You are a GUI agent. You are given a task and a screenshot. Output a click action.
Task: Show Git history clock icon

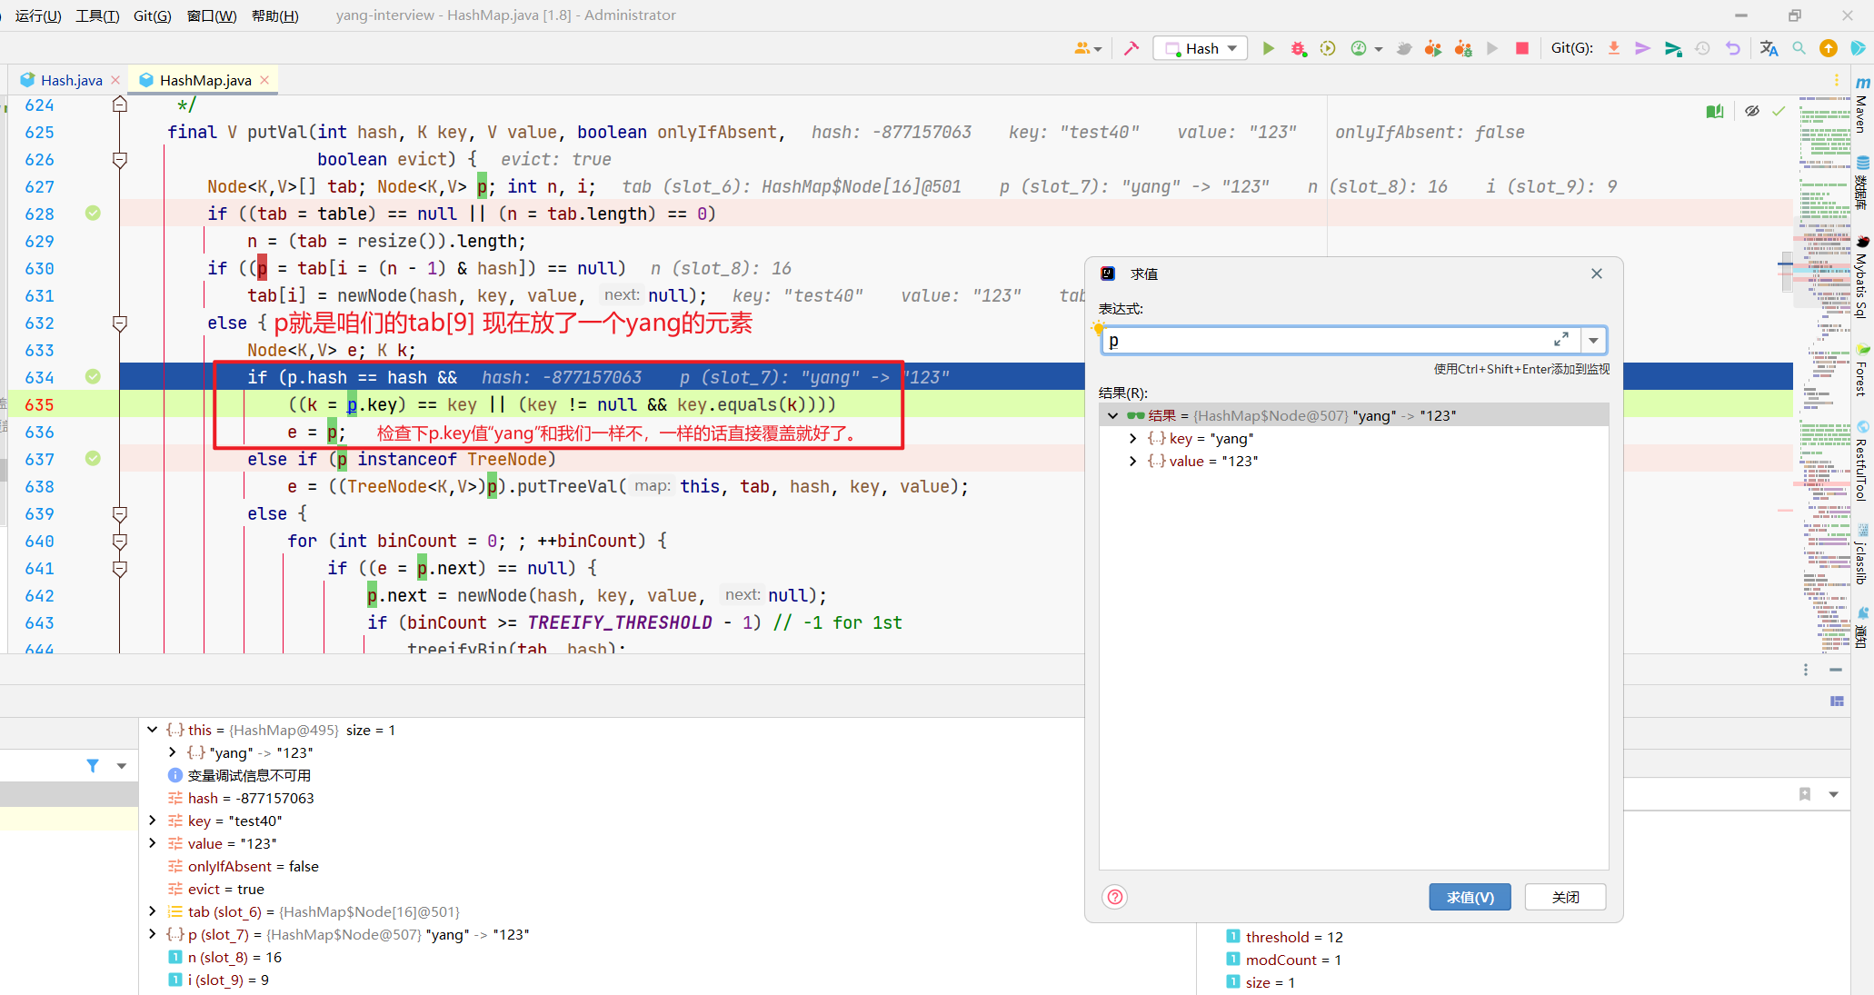point(1703,48)
